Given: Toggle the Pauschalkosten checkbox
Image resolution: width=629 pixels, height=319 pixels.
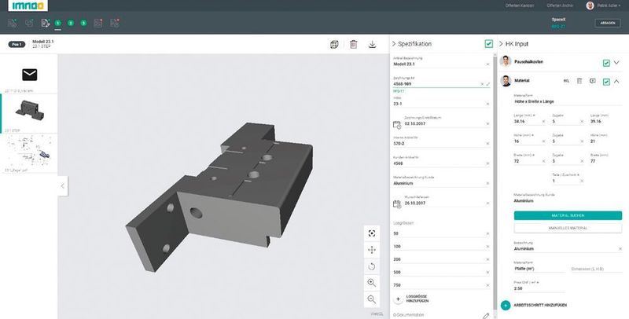Looking at the screenshot, I should 605,62.
